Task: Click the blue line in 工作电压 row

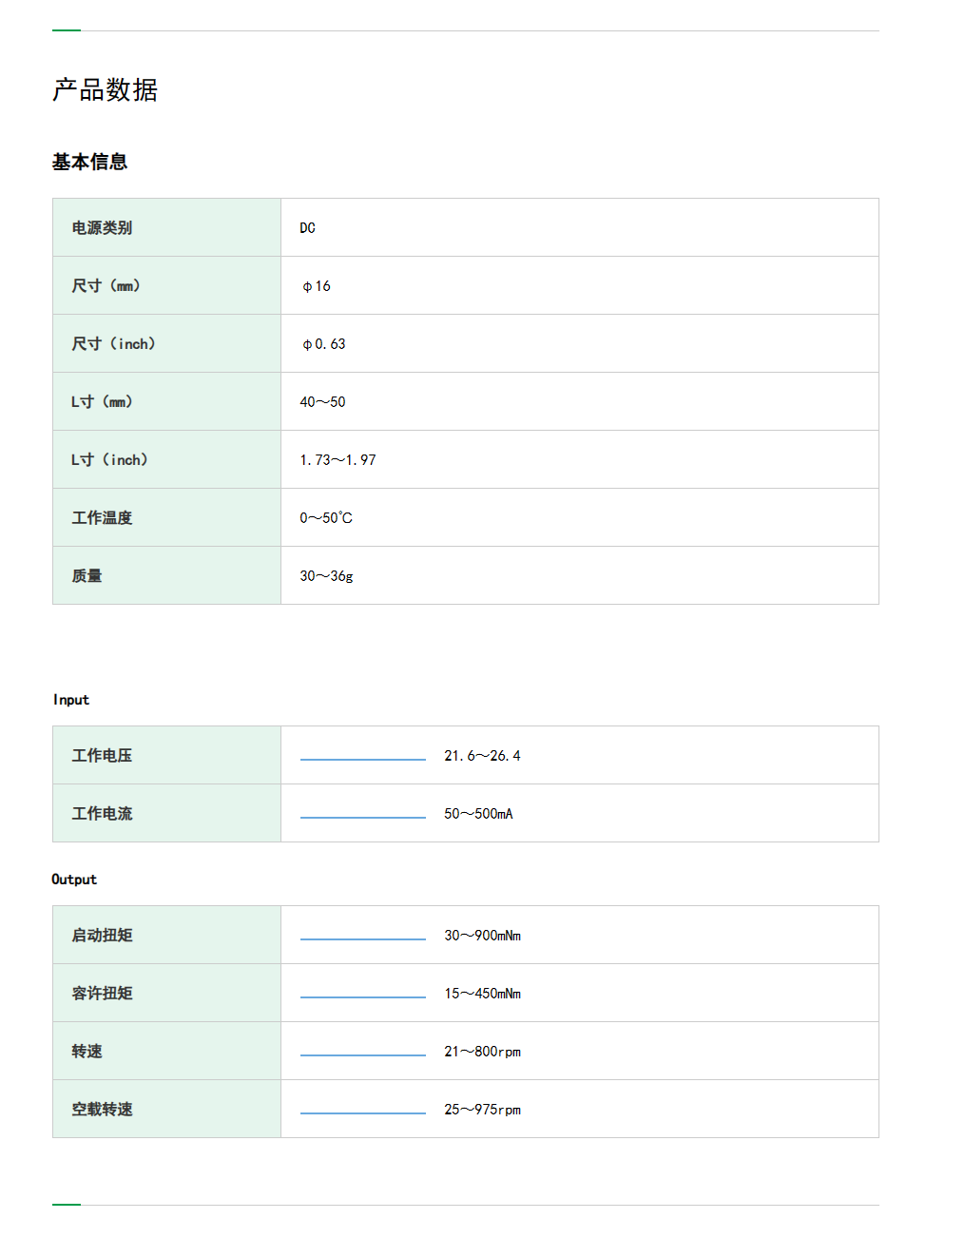Action: pos(362,759)
